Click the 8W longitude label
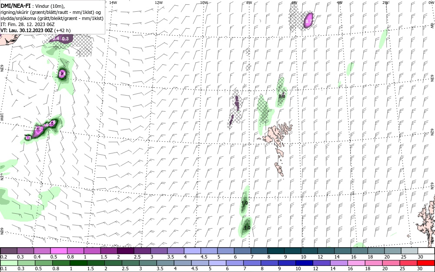435x272 pixels. (x=249, y=3)
